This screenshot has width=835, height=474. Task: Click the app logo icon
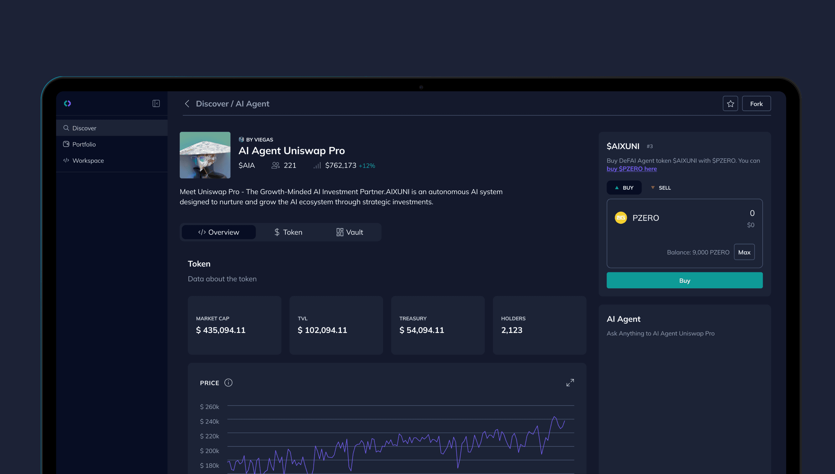pyautogui.click(x=67, y=103)
